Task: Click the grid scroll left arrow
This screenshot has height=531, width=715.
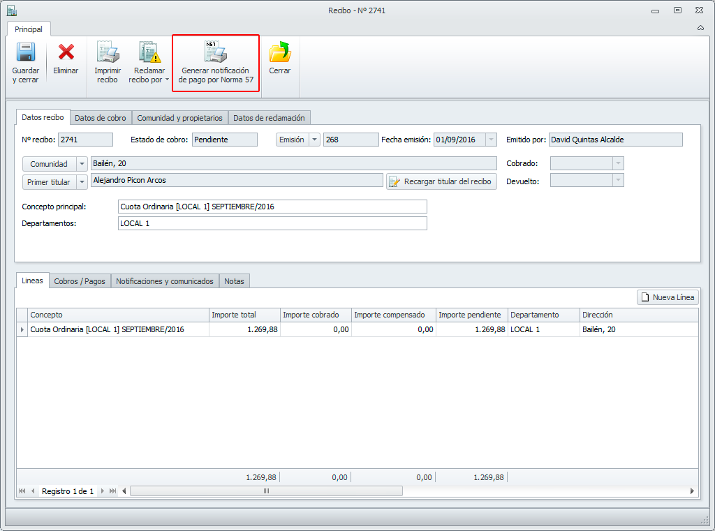Action: coord(124,491)
